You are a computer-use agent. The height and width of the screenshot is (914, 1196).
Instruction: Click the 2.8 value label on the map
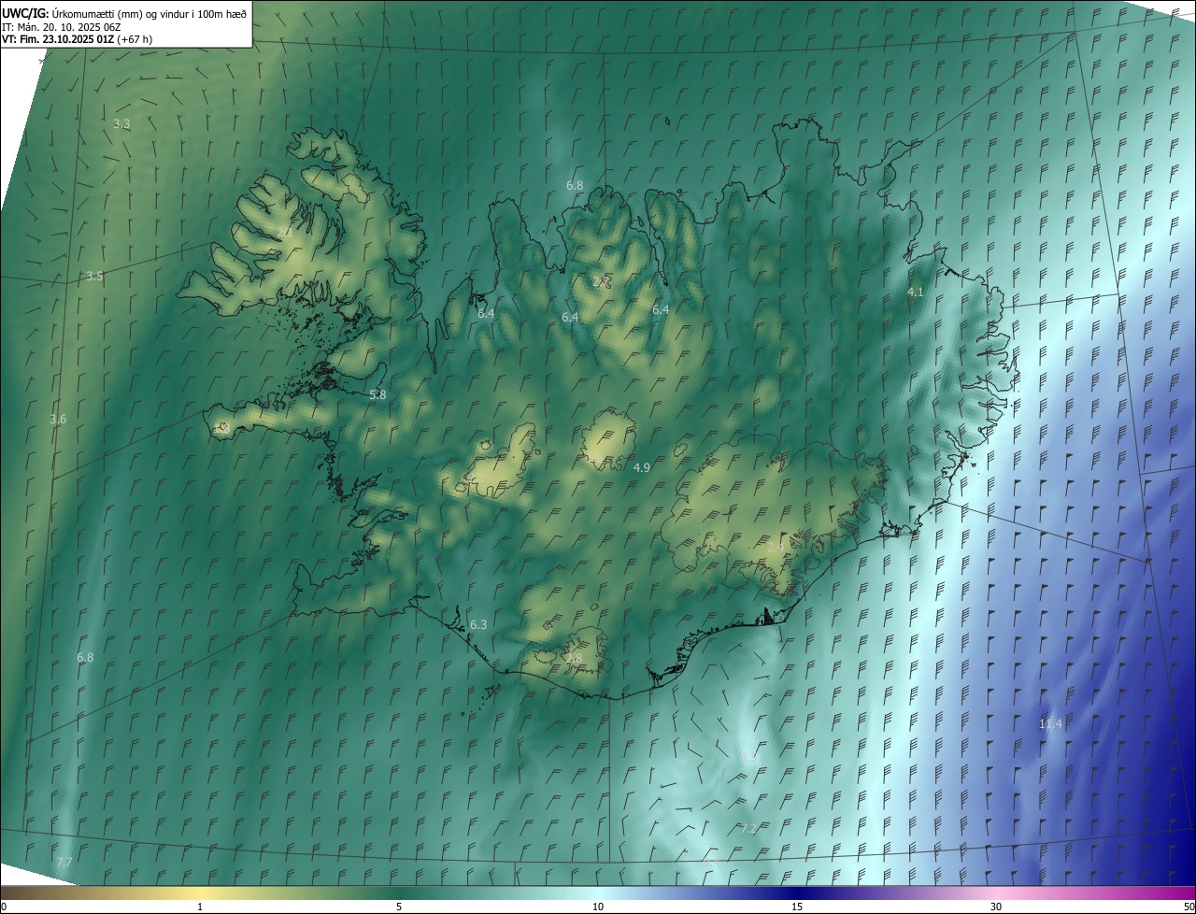pyautogui.click(x=574, y=659)
